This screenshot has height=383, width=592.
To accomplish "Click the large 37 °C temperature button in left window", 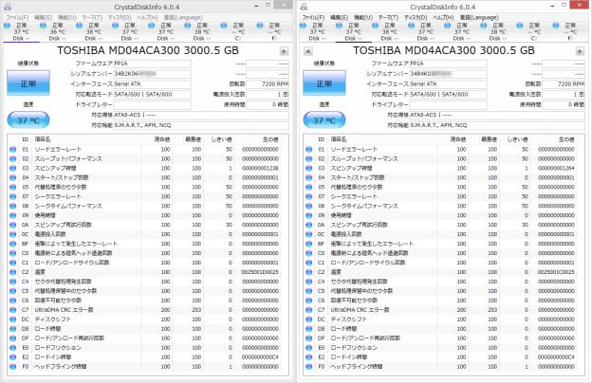I will point(28,120).
